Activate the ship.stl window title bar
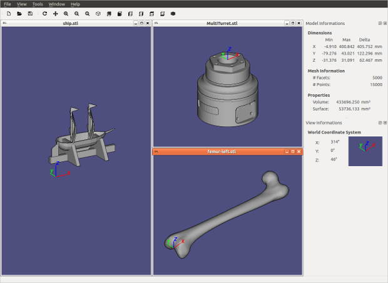 click(x=71, y=23)
